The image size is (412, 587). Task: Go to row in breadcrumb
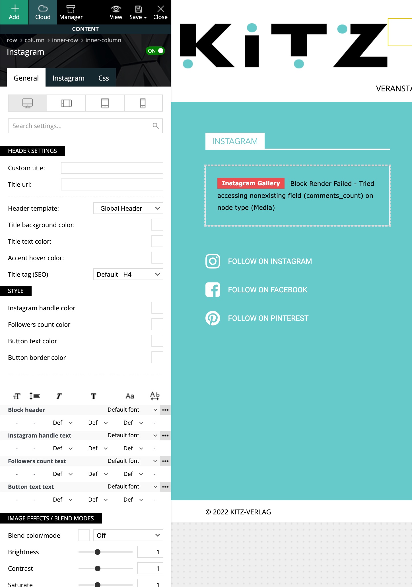(12, 40)
